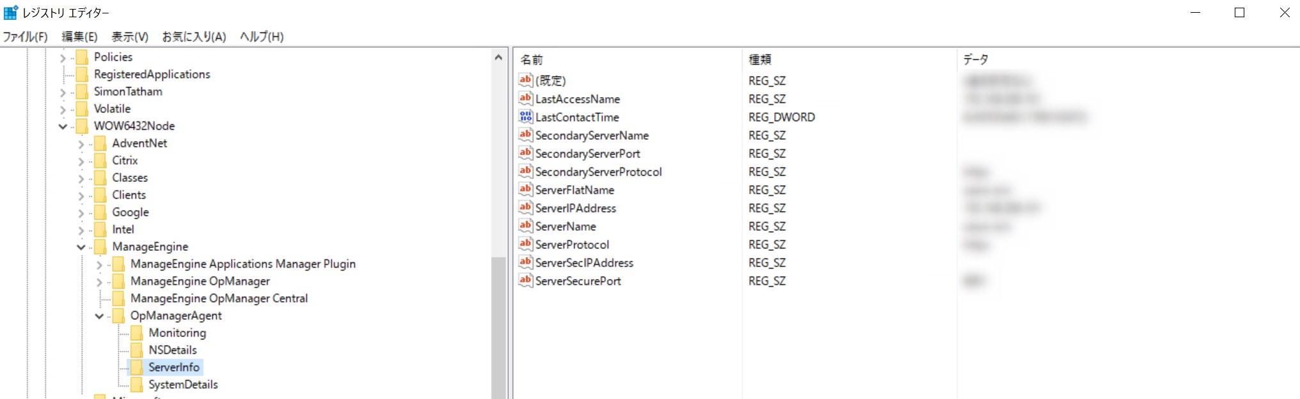The image size is (1300, 399).
Task: Open the ファイル(F) menu
Action: pyautogui.click(x=26, y=36)
